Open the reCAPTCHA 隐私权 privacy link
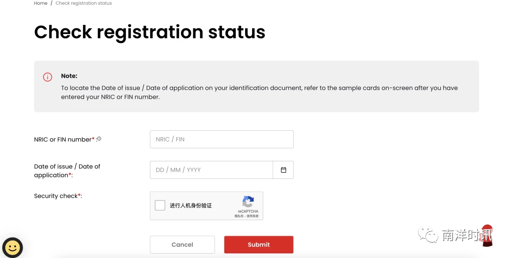 pyautogui.click(x=239, y=216)
